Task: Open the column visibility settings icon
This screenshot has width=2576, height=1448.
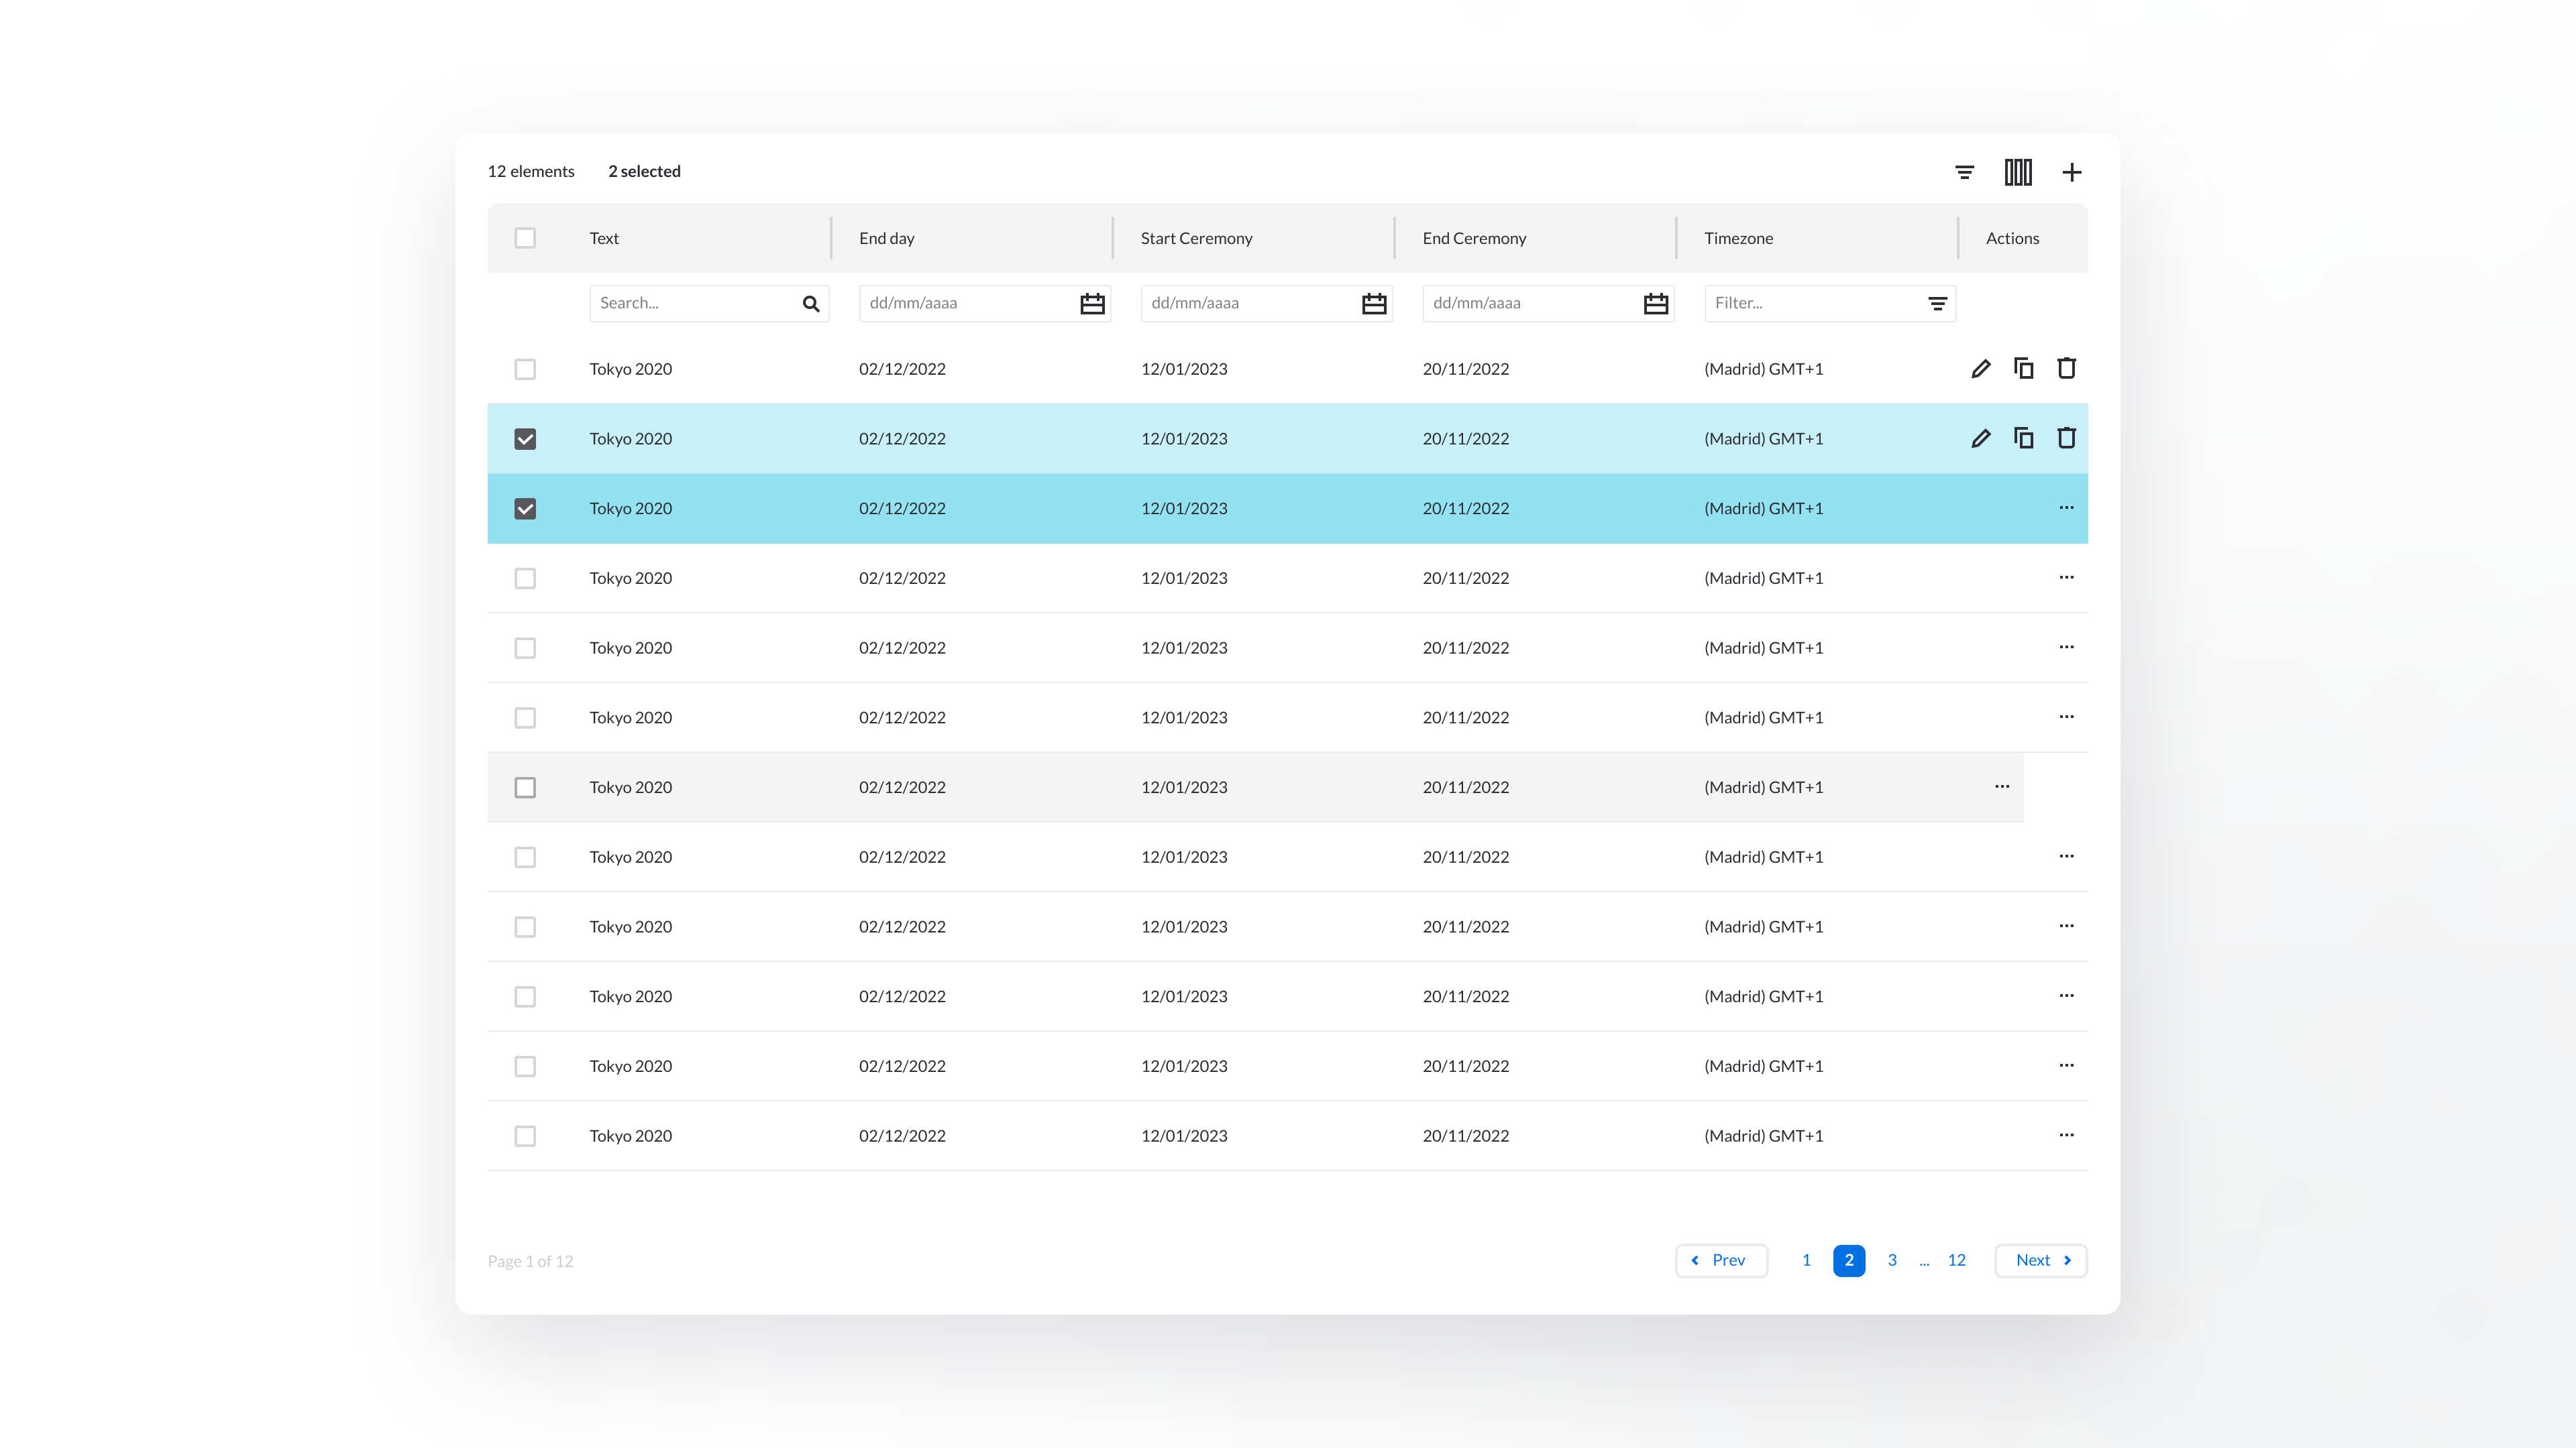Action: 2018,172
